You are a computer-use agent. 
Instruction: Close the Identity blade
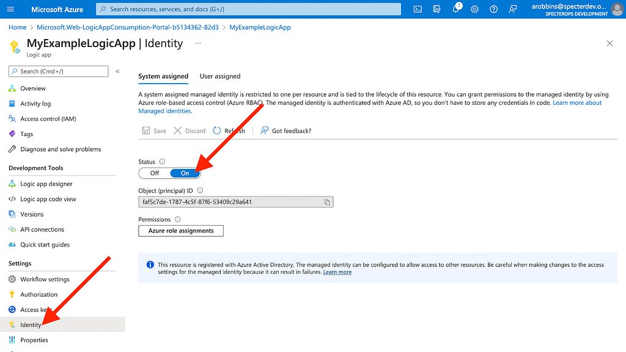click(x=609, y=43)
